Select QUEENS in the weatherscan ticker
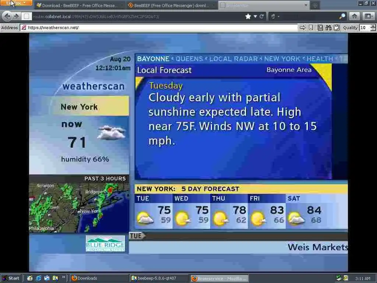This screenshot has height=283, width=377. 189,59
